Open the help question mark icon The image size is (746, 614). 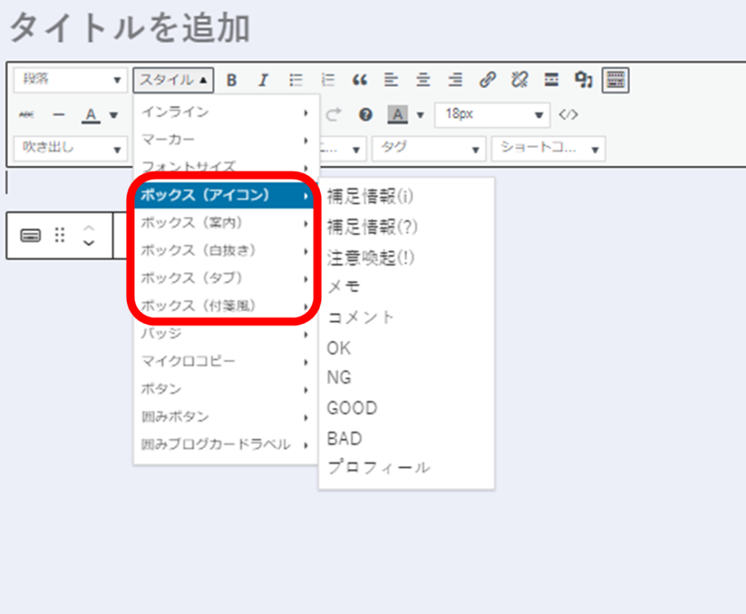click(366, 114)
